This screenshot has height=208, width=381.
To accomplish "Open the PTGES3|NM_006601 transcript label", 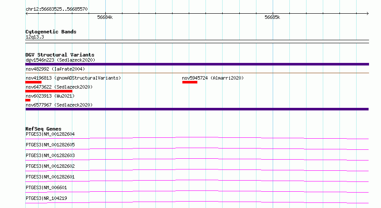I will pyautogui.click(x=46, y=187).
